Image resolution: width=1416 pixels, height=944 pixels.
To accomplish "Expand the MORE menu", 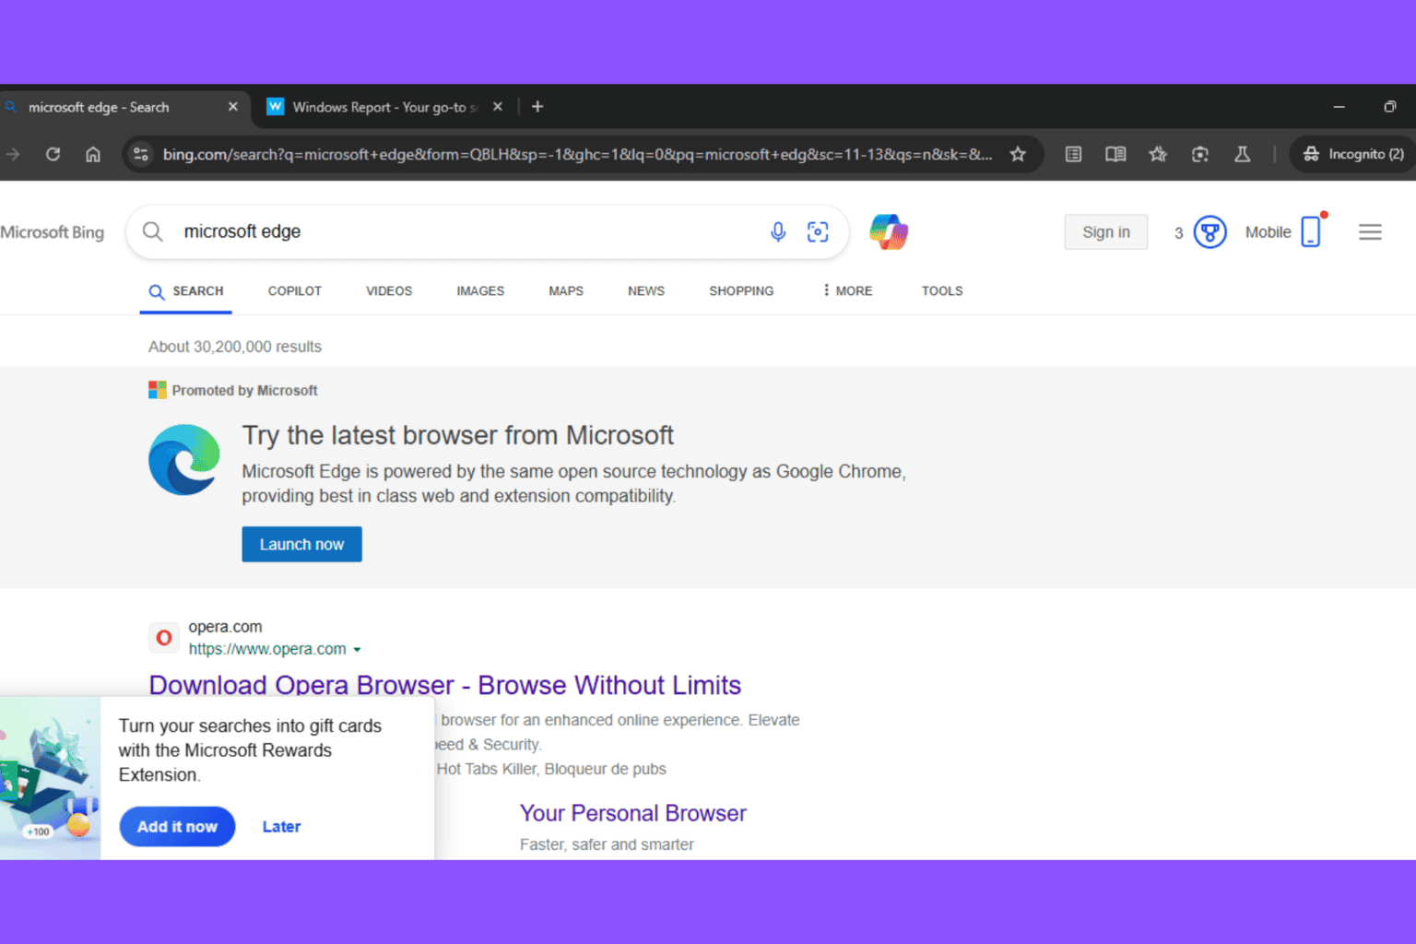I will tap(847, 291).
